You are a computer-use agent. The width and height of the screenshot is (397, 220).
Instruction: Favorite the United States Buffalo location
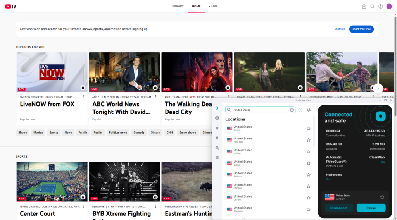308,152
